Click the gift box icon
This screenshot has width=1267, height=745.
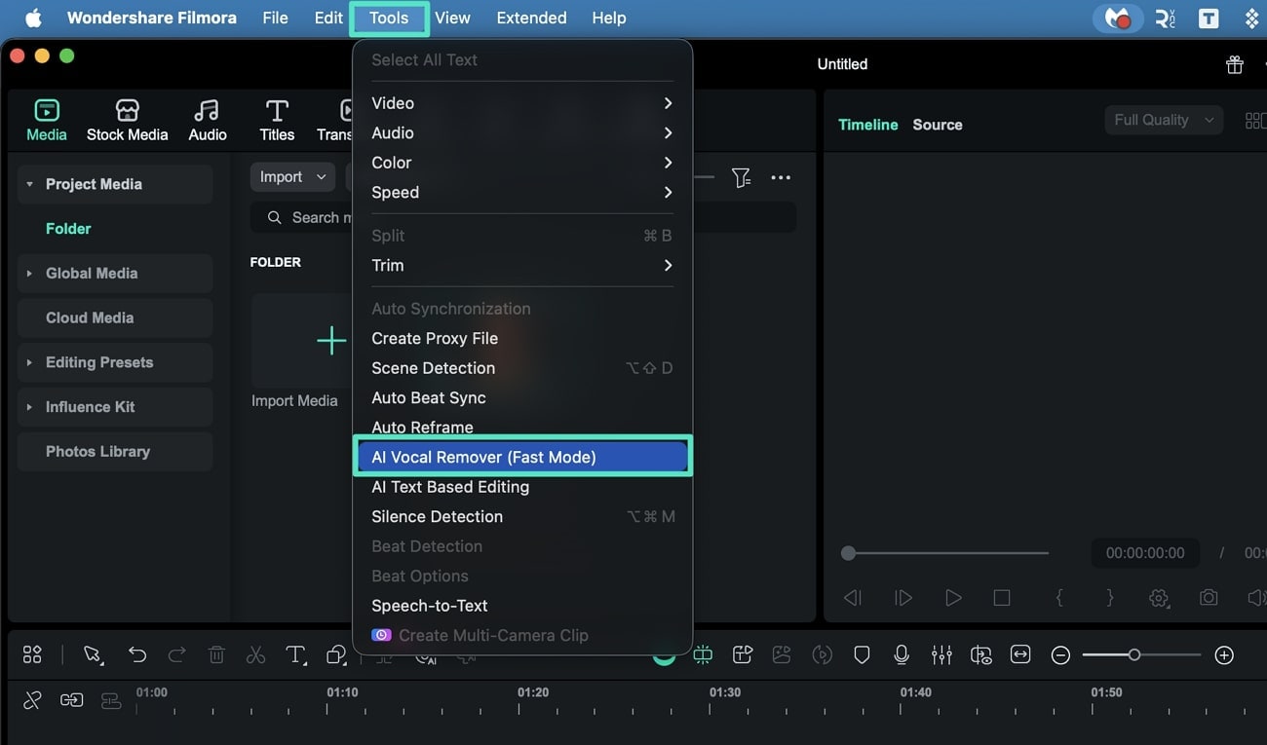pos(1234,64)
